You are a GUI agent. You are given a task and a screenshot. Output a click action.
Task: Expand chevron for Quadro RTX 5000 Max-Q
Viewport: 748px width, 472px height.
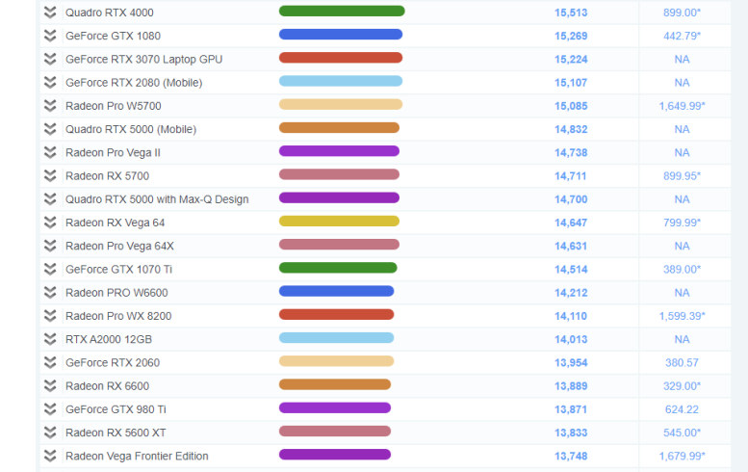50,199
